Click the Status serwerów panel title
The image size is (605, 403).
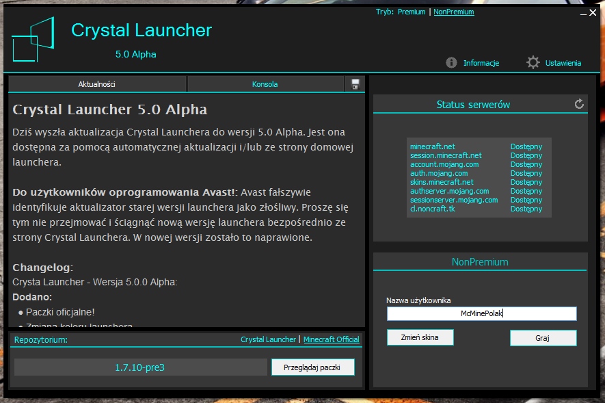(x=473, y=105)
